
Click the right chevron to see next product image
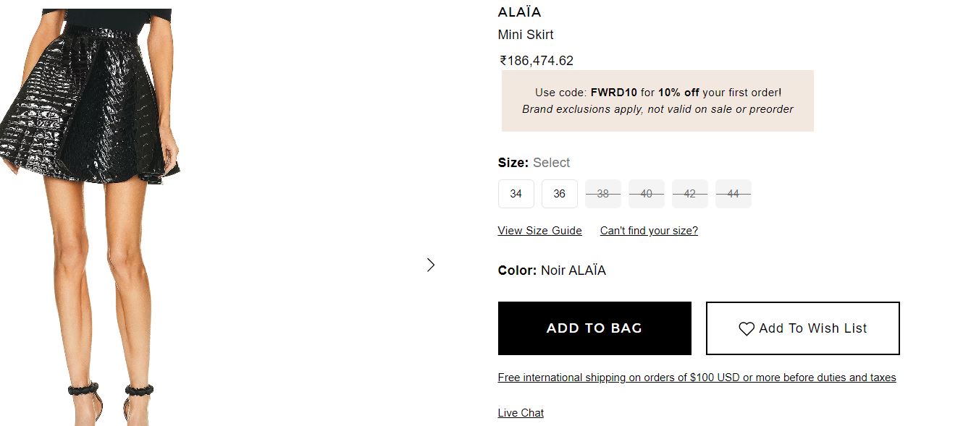[431, 265]
